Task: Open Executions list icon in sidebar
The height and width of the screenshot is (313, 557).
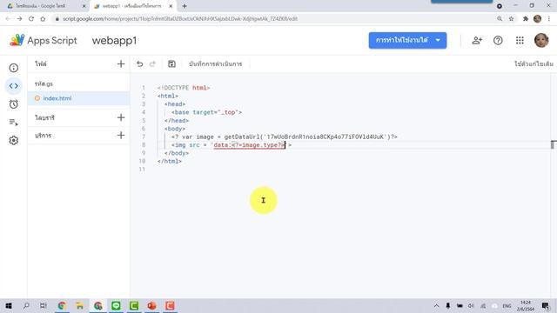Action: [14, 123]
